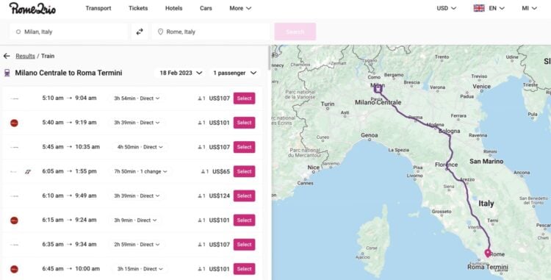Viewport: 551px width, 280px height.
Task: Click the train icon beside Milano Centrale title
Action: [7, 73]
